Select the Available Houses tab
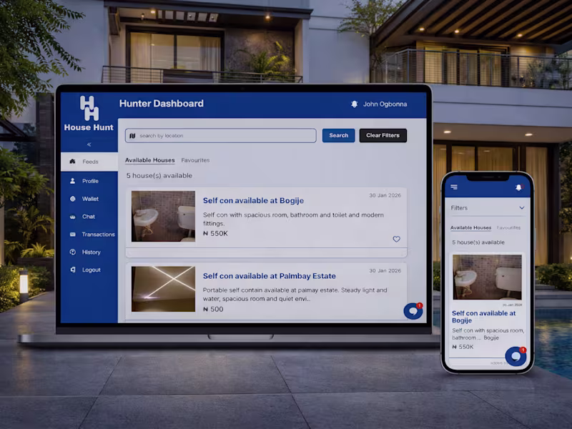 pos(149,160)
